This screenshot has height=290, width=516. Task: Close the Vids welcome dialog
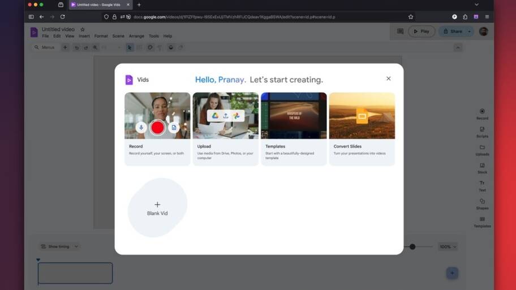point(389,79)
